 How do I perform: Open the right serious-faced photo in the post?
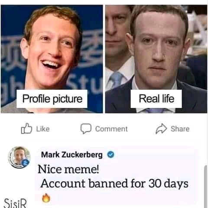[x=156, y=59]
